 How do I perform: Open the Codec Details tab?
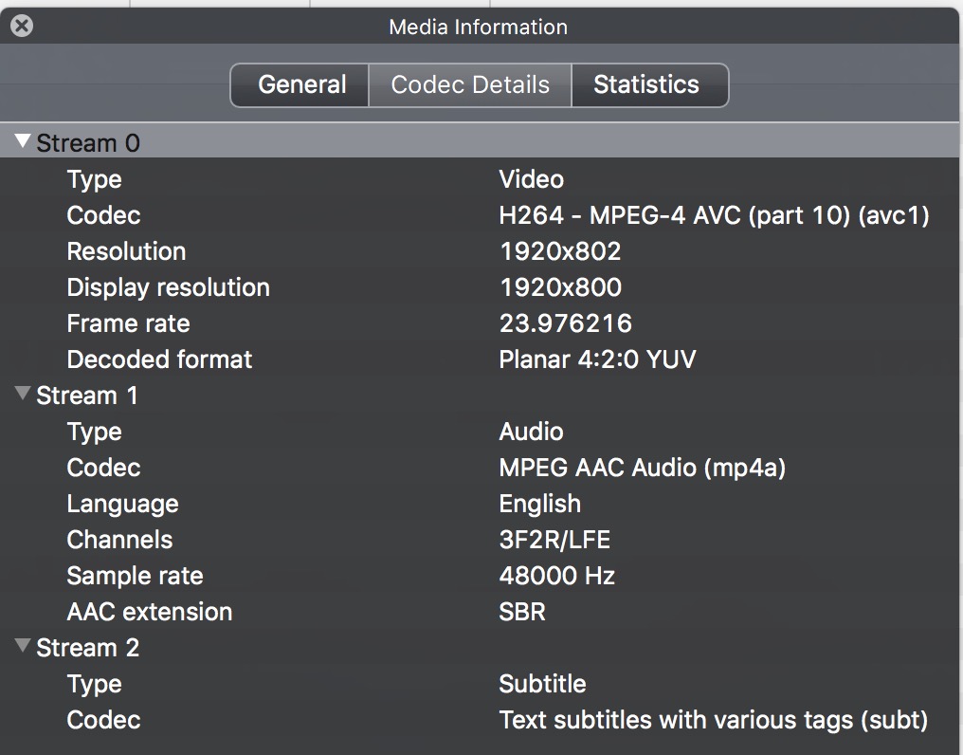(470, 85)
